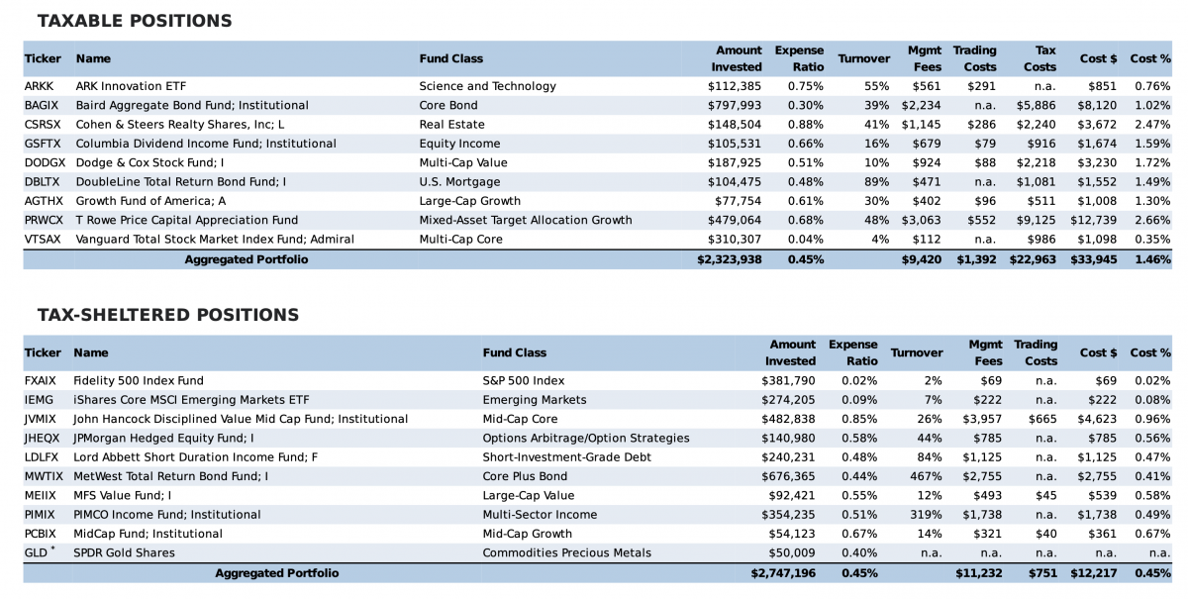Viewport: 1188px width, 599px height.
Task: Click the Tax Costs column header
Action: pyautogui.click(x=1039, y=58)
